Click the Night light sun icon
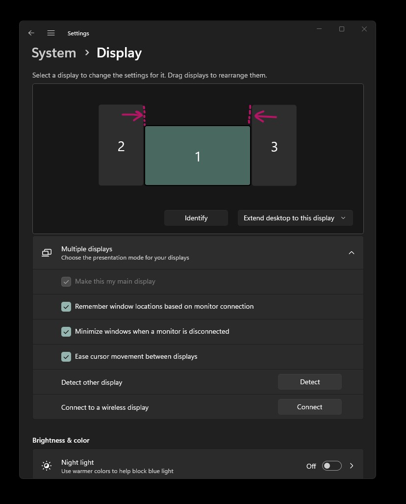This screenshot has width=406, height=504. pyautogui.click(x=47, y=466)
